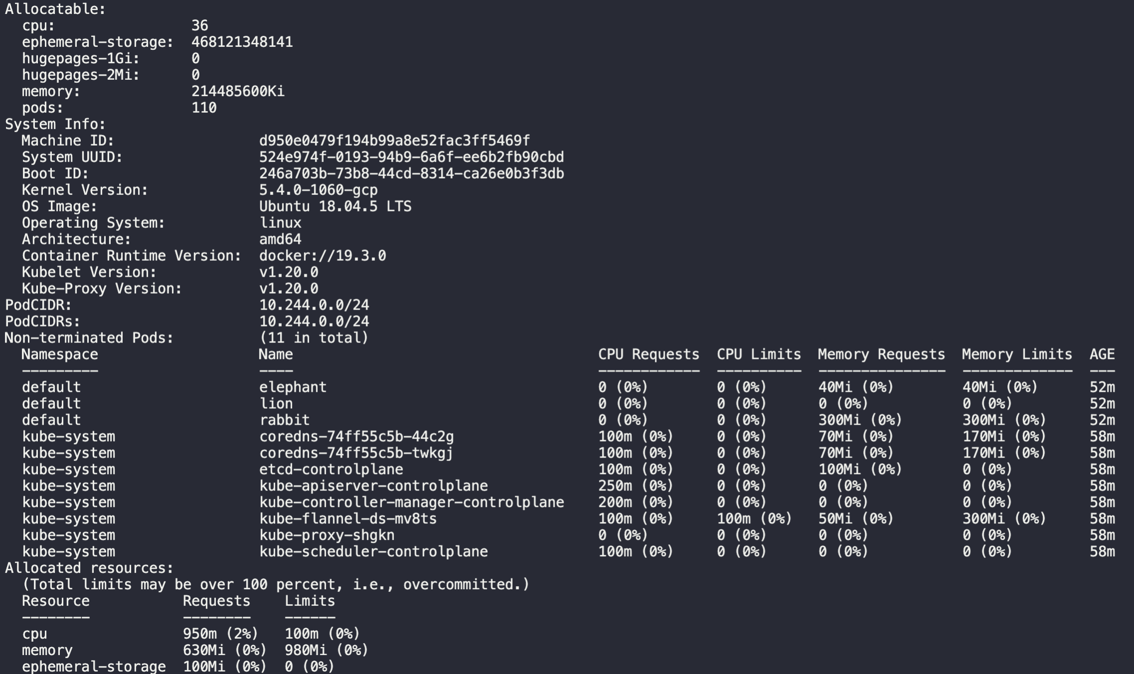
Task: Click the Boot ID value
Action: pyautogui.click(x=411, y=173)
